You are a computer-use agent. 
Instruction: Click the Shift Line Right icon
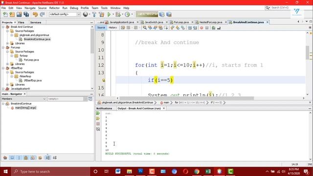click(x=195, y=28)
